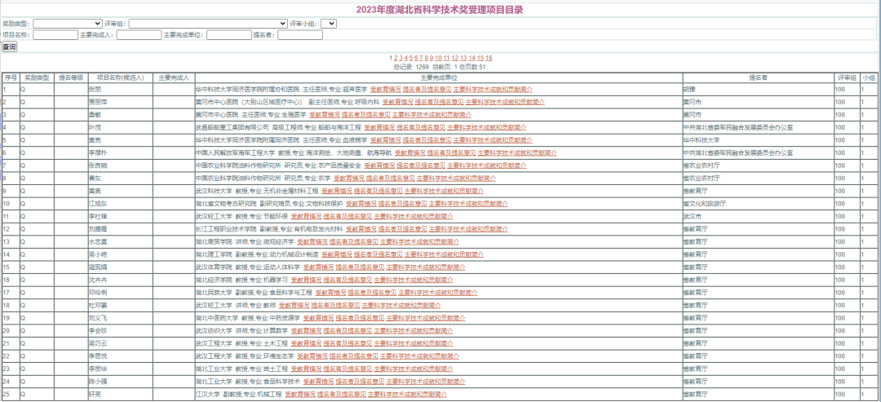Click the 主要完成单位 column header

(x=438, y=77)
